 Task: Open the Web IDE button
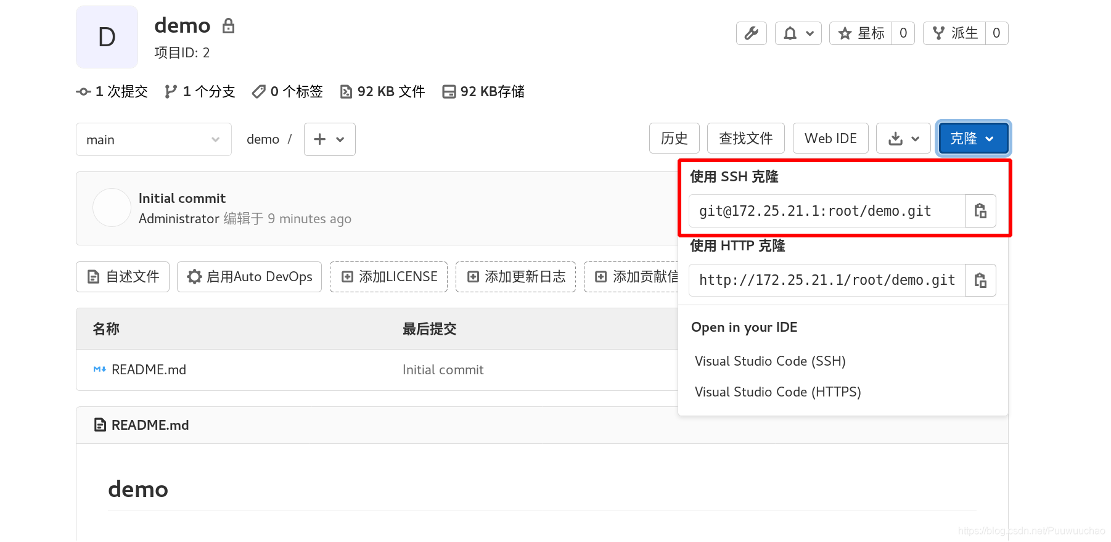click(x=830, y=138)
